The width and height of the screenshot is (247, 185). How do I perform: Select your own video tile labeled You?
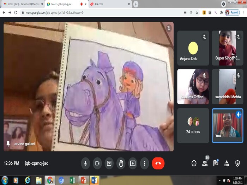click(x=228, y=125)
